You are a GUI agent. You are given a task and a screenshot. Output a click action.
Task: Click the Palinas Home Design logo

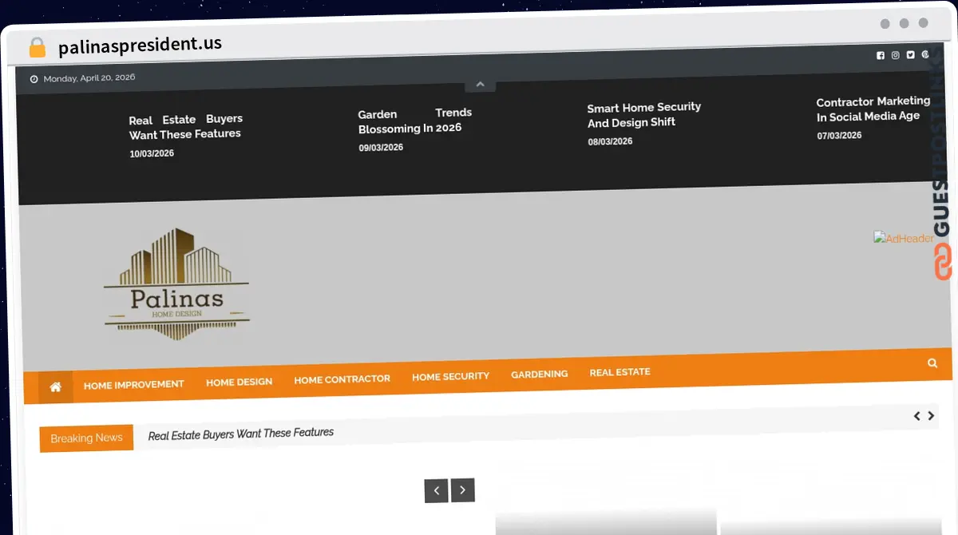pyautogui.click(x=176, y=284)
